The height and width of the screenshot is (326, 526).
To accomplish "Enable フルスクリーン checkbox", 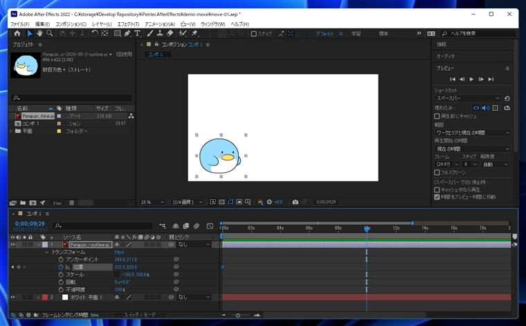I will click(x=437, y=172).
